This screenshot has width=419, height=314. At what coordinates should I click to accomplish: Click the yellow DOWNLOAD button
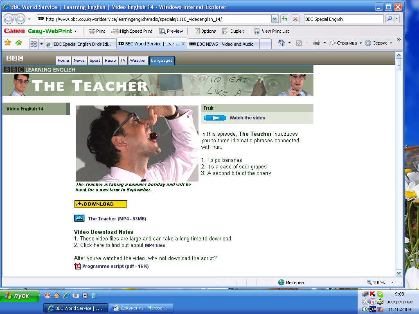coord(101,204)
